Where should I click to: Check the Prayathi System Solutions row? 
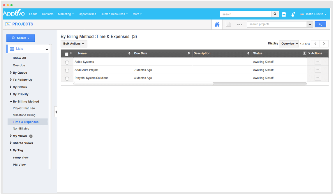click(x=67, y=79)
